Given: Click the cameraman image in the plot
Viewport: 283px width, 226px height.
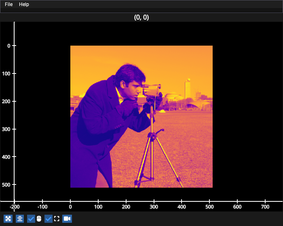Looking at the screenshot, I should click(141, 117).
